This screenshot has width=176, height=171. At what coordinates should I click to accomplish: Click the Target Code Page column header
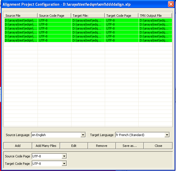coord(122,16)
